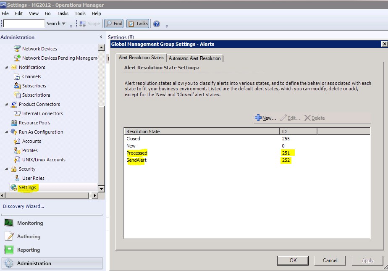Toggle the Tasks pane button

point(138,24)
